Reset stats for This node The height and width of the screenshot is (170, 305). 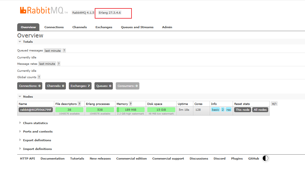(243, 110)
